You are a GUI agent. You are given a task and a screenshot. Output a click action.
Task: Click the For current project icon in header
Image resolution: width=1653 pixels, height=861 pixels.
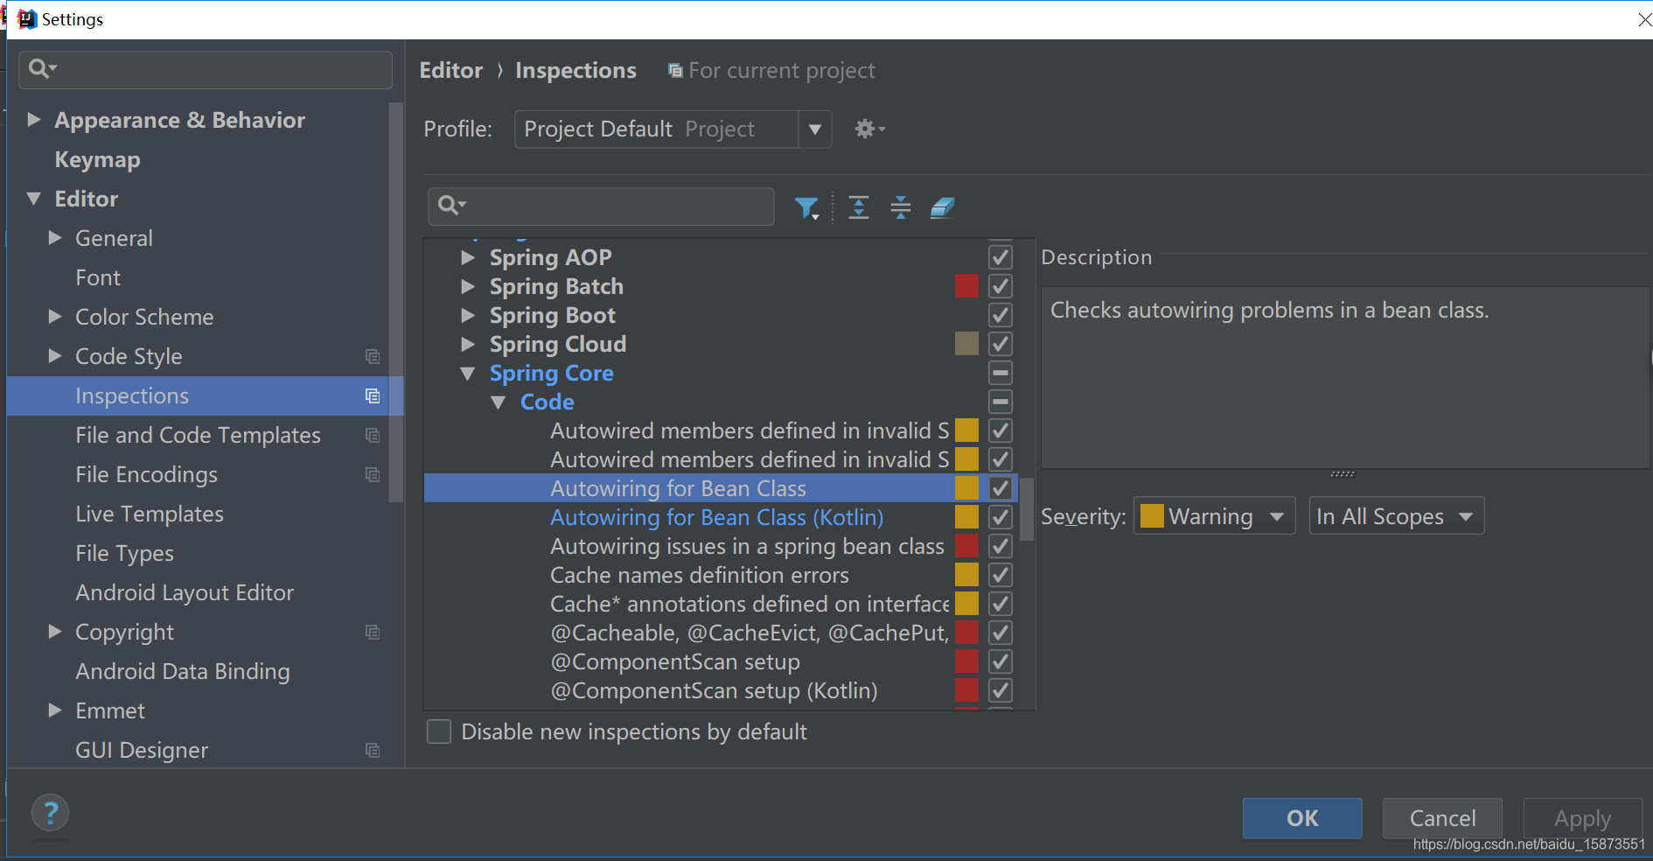[x=675, y=71]
